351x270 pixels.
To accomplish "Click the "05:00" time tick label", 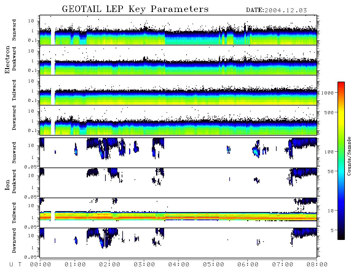I will tap(214, 265).
